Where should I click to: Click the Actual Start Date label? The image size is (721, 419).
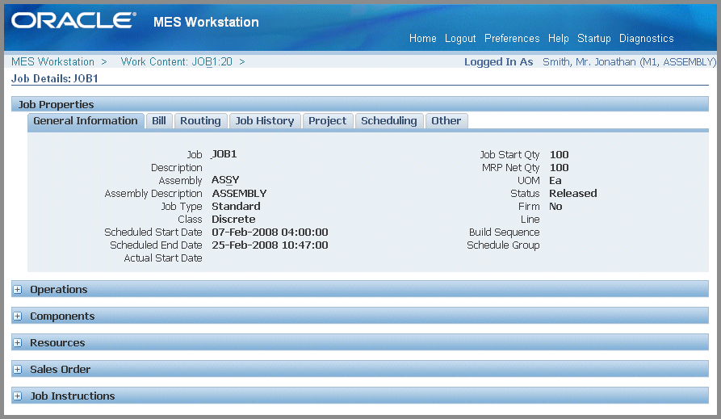pyautogui.click(x=163, y=258)
